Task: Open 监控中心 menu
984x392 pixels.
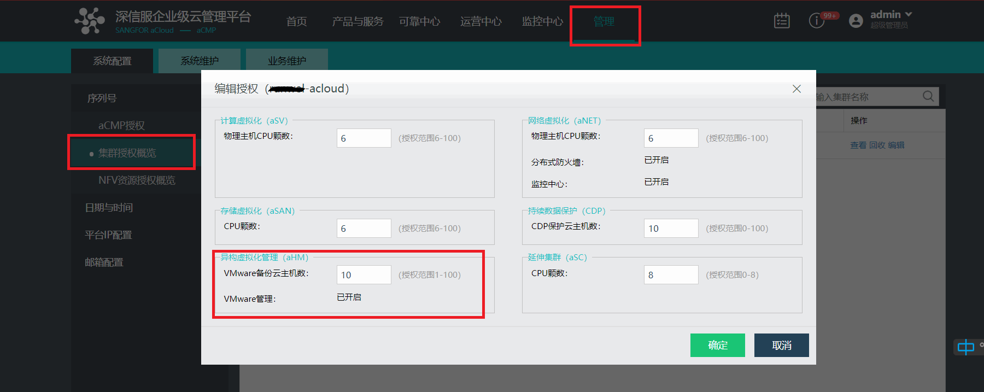Action: pos(542,21)
